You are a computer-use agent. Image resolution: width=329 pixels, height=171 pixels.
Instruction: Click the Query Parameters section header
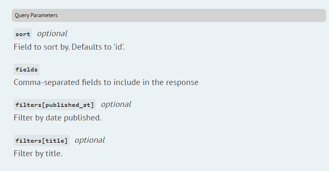click(x=169, y=15)
